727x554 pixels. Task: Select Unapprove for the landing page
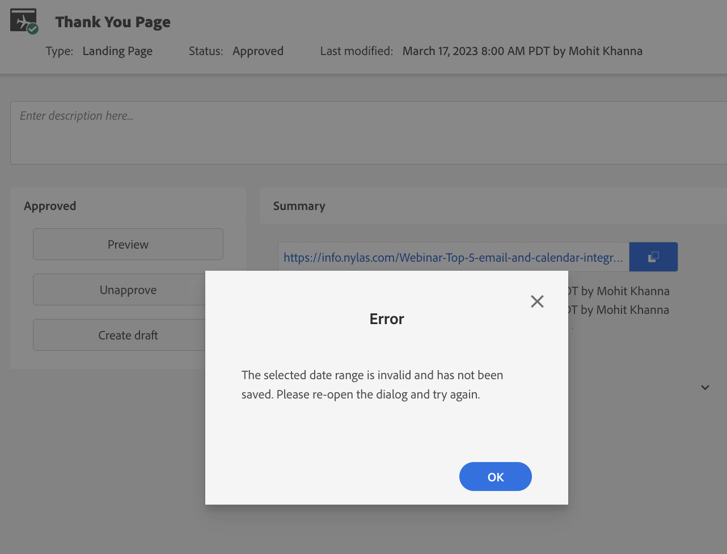click(128, 289)
